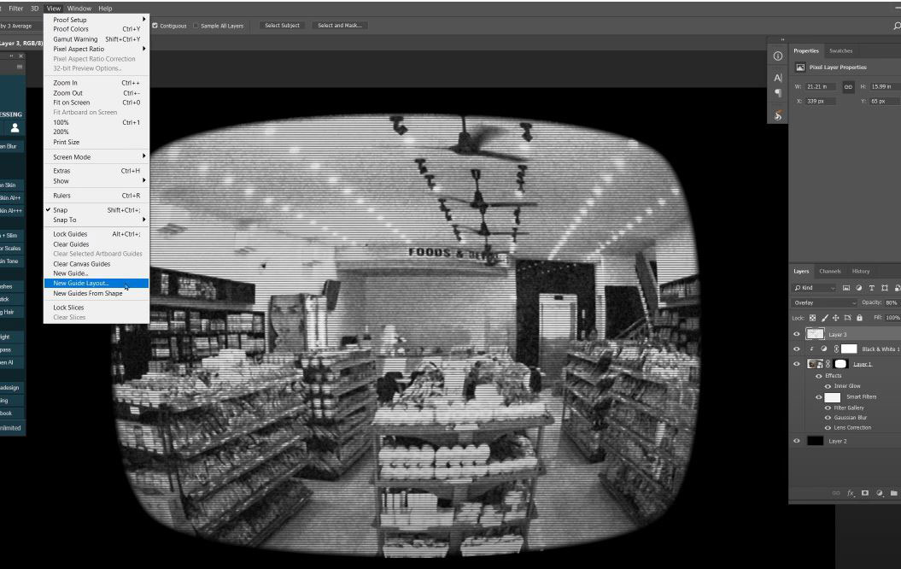Open the Character panel icon
This screenshot has height=569, width=901.
point(777,78)
